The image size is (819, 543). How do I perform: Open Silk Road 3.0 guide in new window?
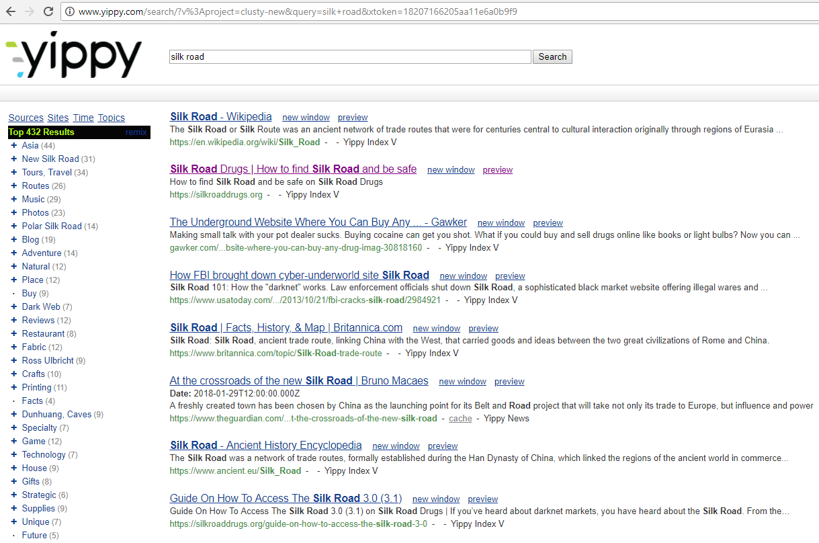point(436,499)
